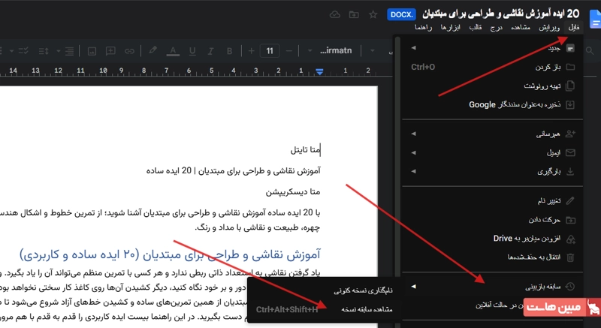Click the search magnifier in the toolbar
Image resolution: width=601 pixels, height=328 pixels.
590,50
